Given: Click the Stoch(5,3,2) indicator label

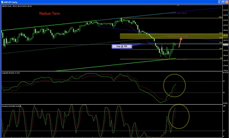Looking at the screenshot, I should (11, 106).
